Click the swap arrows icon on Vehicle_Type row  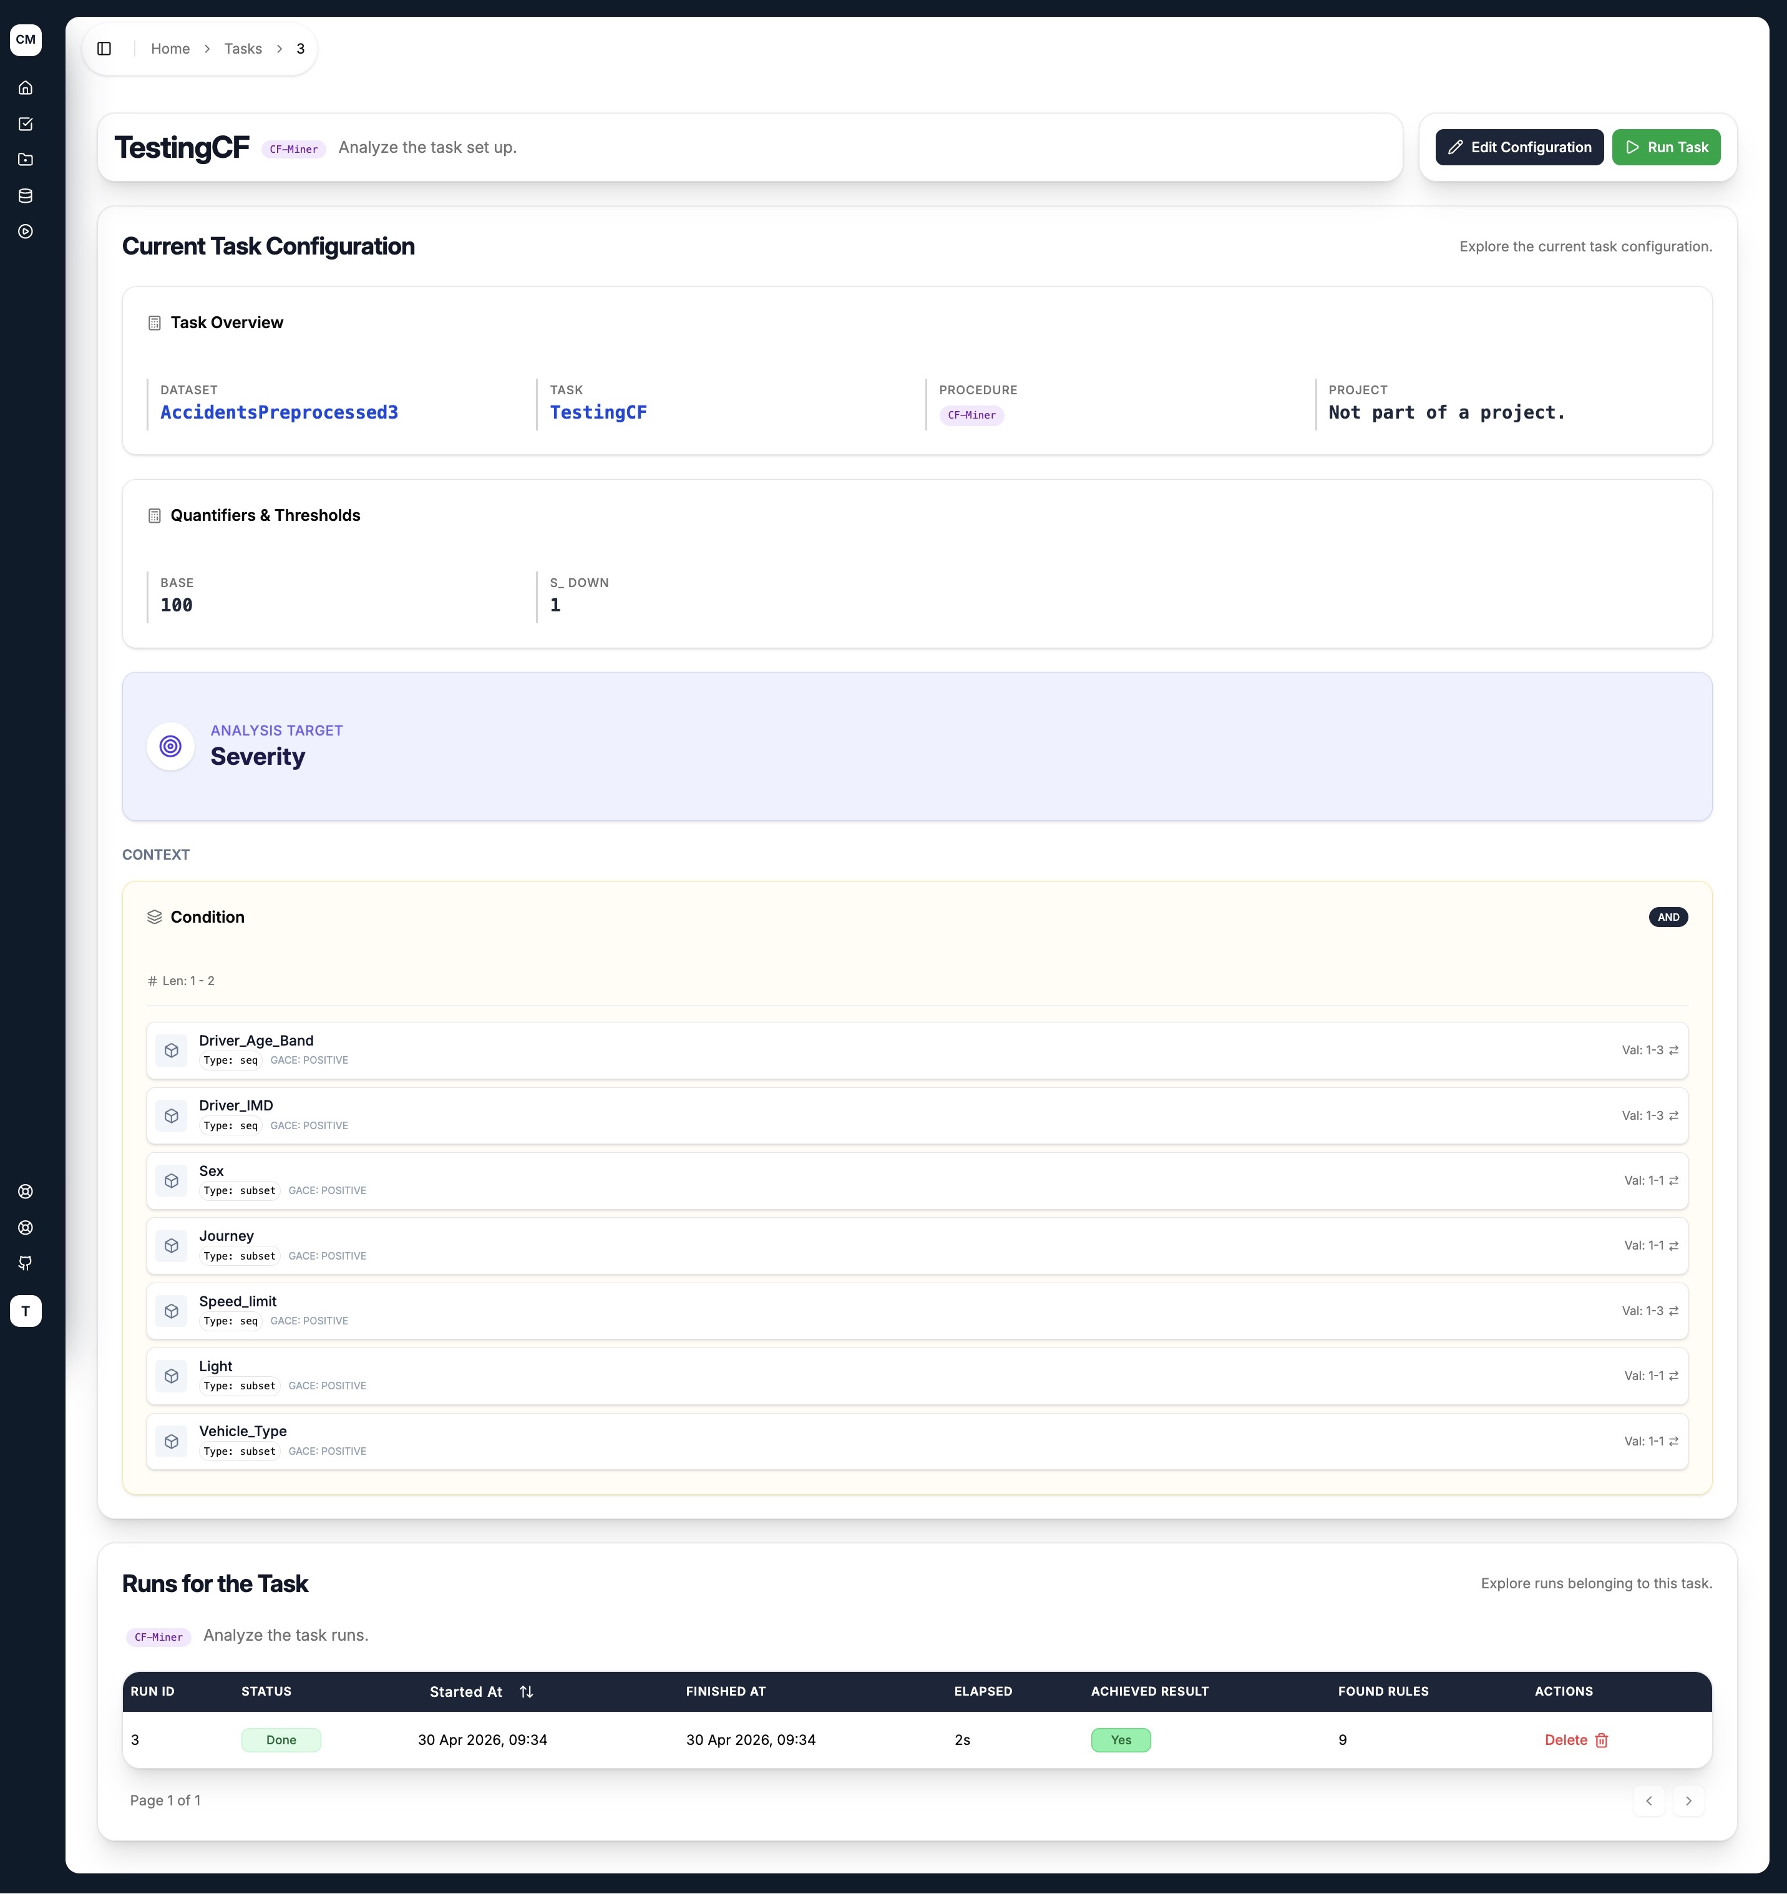[1673, 1442]
